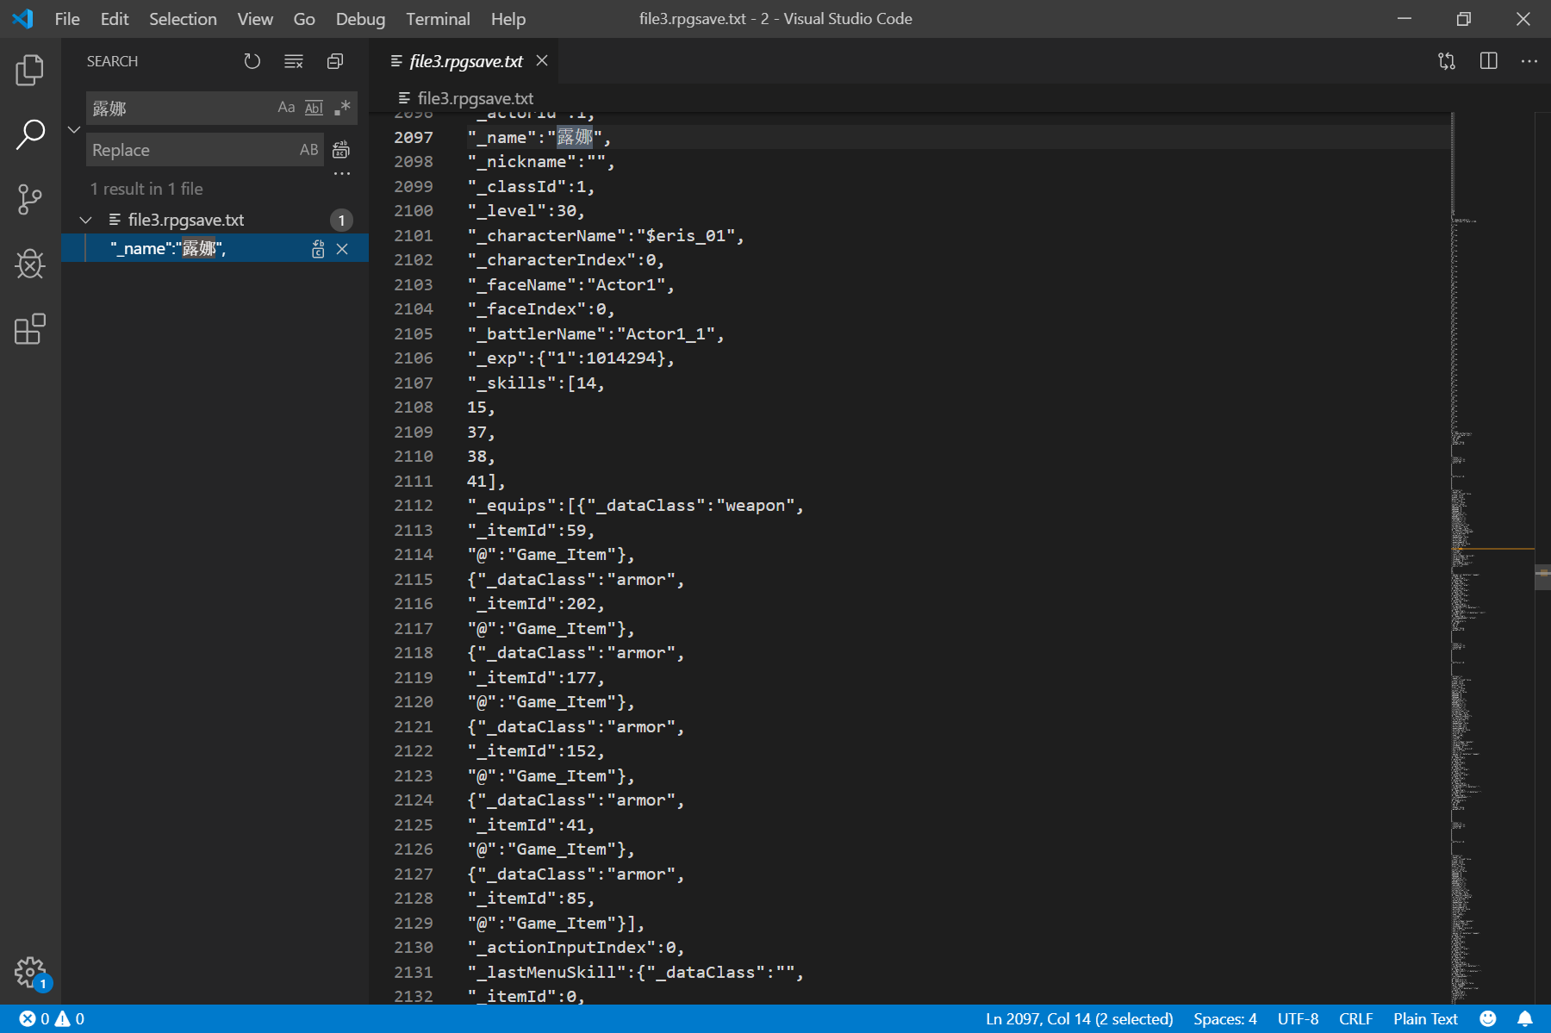Change line endings via CRLF

click(1355, 1019)
